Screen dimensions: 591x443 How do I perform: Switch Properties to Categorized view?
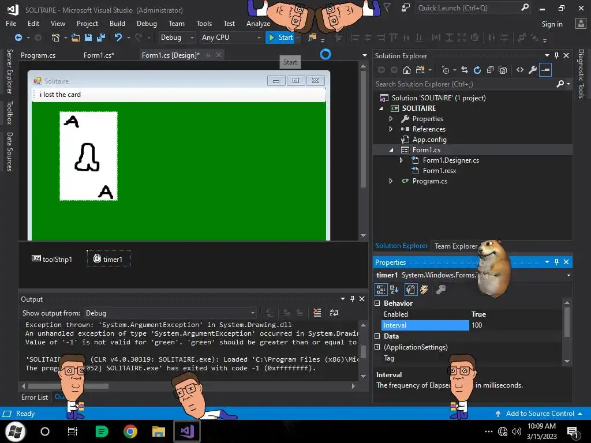(381, 290)
